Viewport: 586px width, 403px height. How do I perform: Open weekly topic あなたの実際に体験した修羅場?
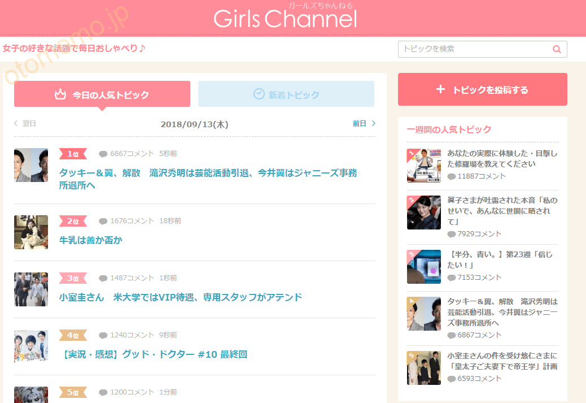click(x=502, y=159)
